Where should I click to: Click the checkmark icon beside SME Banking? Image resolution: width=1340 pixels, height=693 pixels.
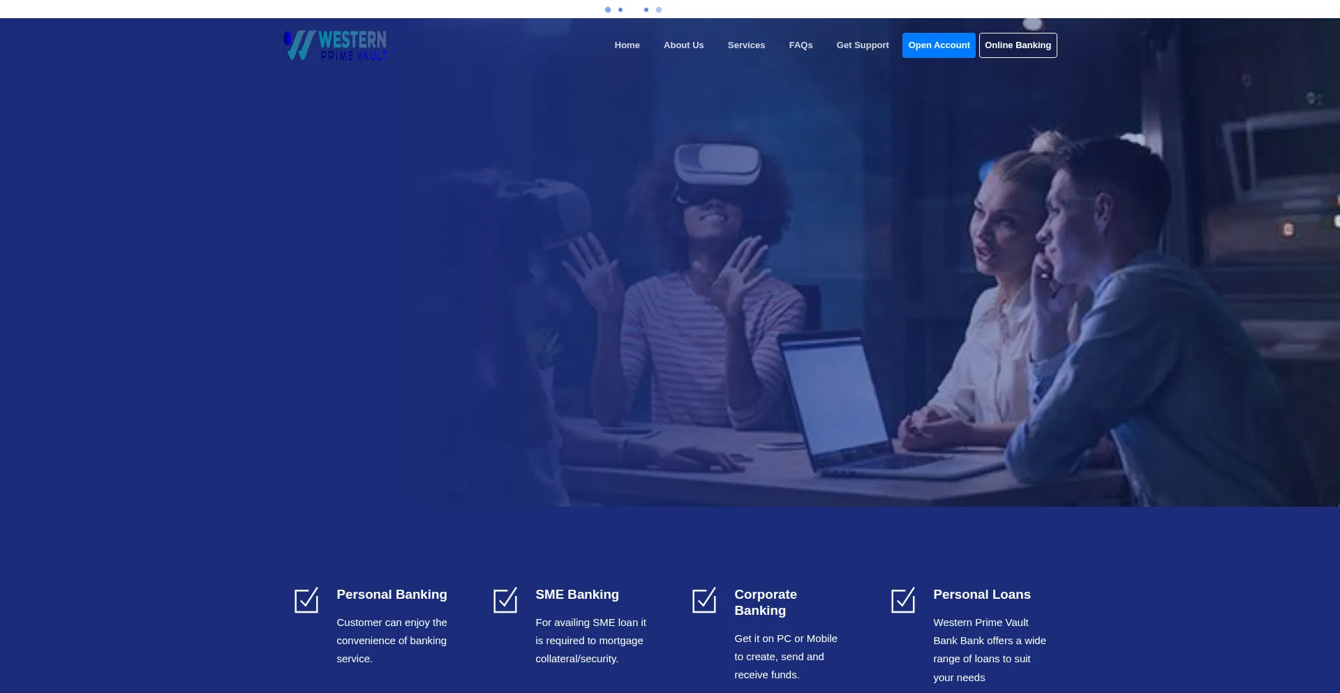pyautogui.click(x=505, y=600)
